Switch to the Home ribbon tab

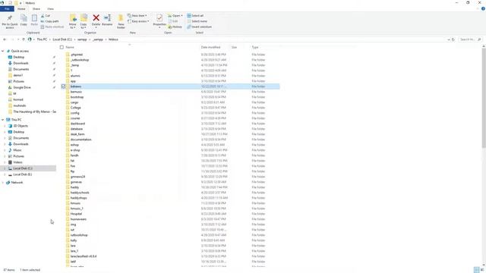tap(21, 8)
